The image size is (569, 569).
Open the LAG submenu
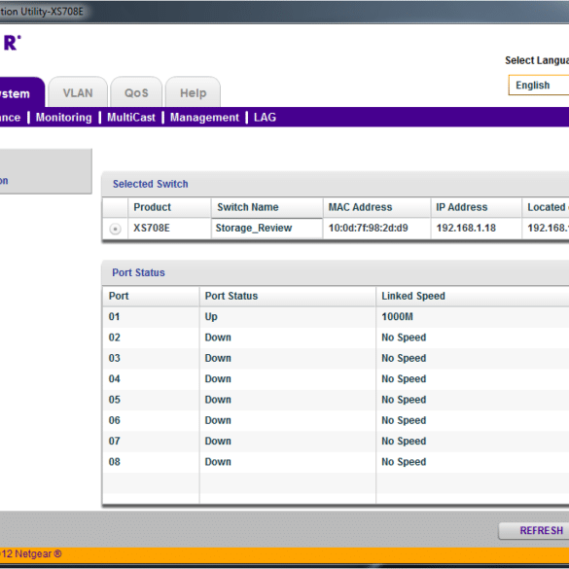[265, 118]
